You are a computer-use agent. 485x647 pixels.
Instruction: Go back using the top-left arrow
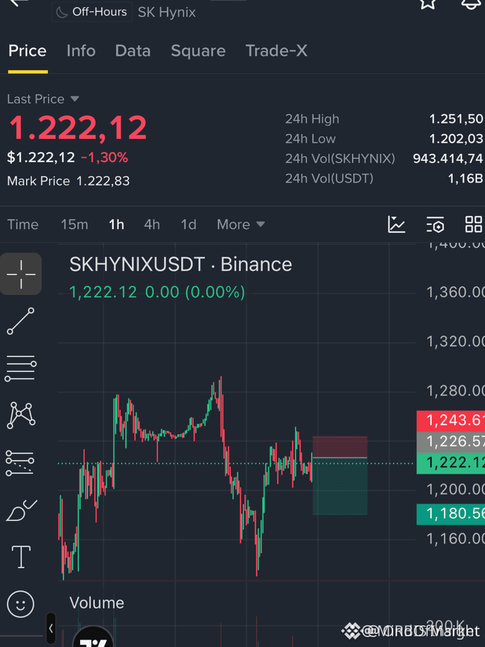tap(19, 2)
